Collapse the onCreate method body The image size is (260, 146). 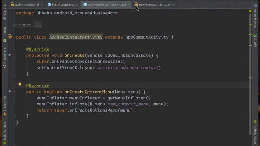(x=15, y=56)
